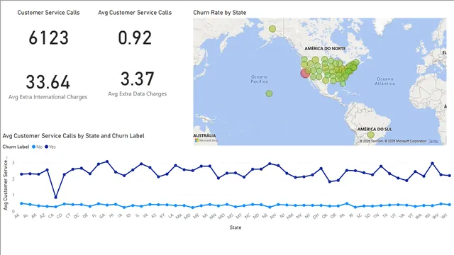Image resolution: width=454 pixels, height=255 pixels.
Task: Click the CA state axis label
Action: coord(51,215)
